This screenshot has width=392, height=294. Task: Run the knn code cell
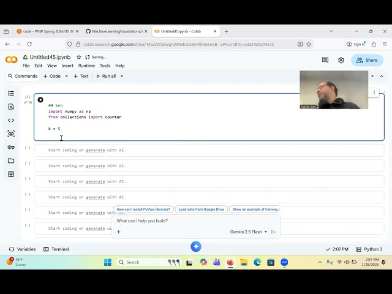[40, 100]
